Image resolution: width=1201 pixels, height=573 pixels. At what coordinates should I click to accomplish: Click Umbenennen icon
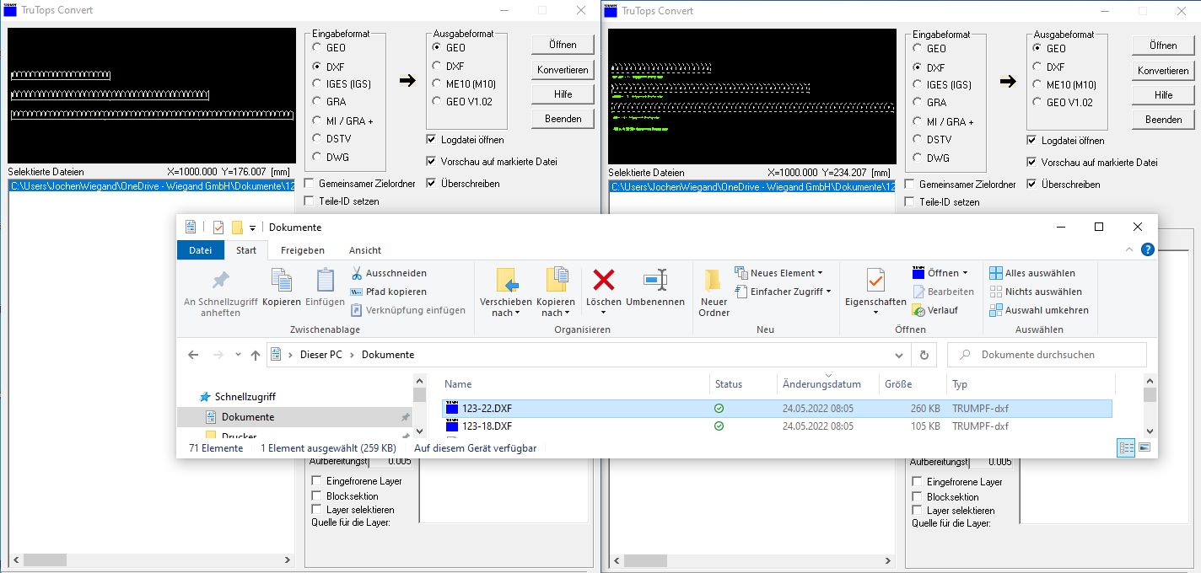click(x=655, y=280)
